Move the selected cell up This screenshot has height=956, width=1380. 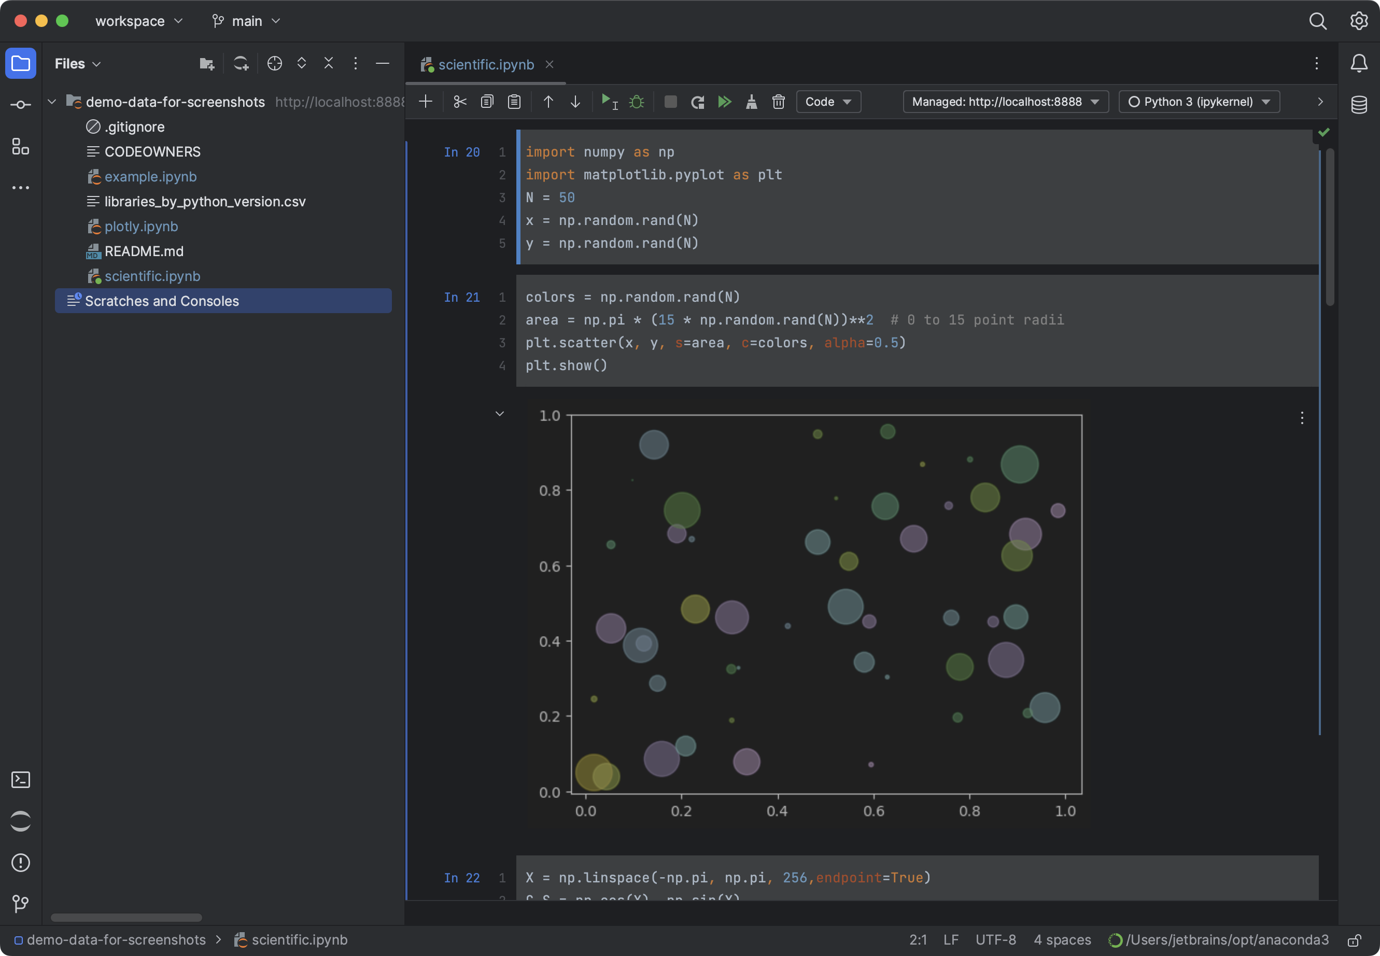pyautogui.click(x=547, y=101)
